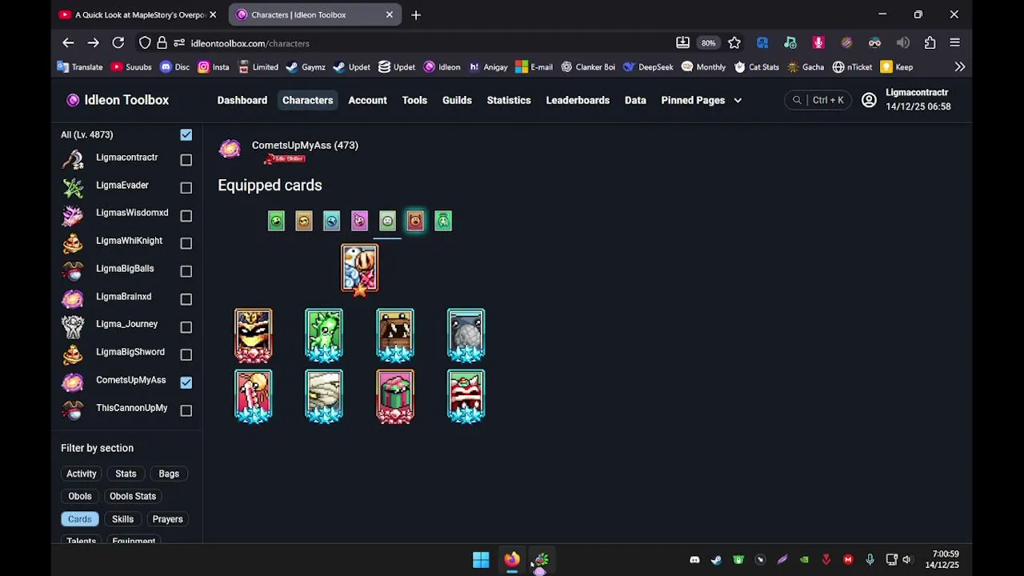Select the first green card preset icon
This screenshot has height=576, width=1024.
pyautogui.click(x=276, y=221)
